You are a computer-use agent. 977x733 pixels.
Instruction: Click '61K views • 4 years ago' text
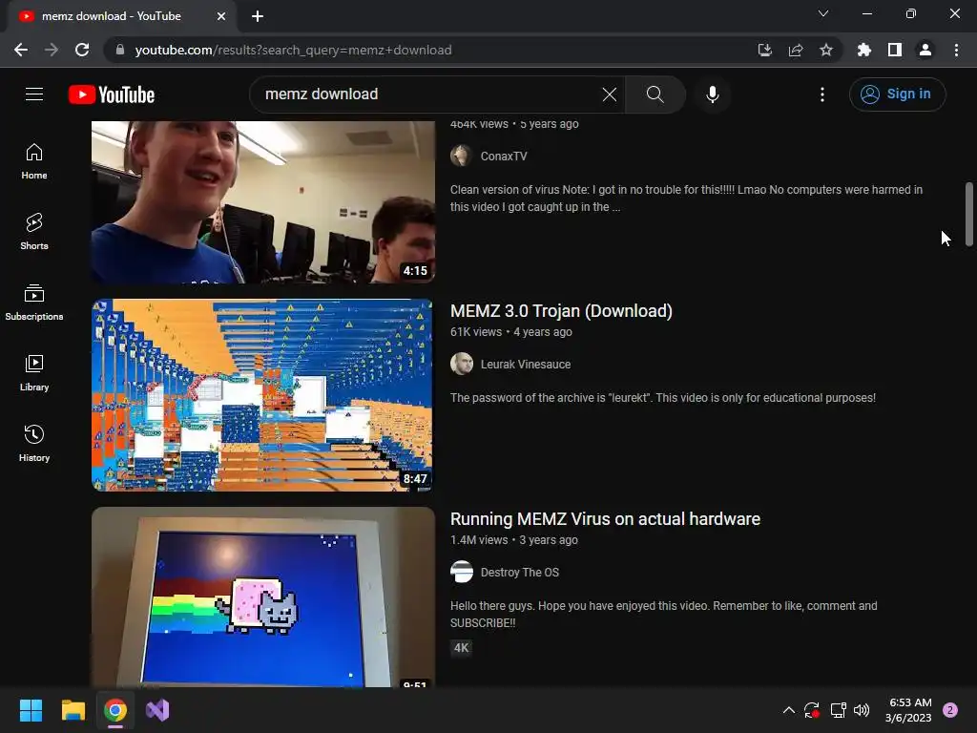pyautogui.click(x=511, y=332)
